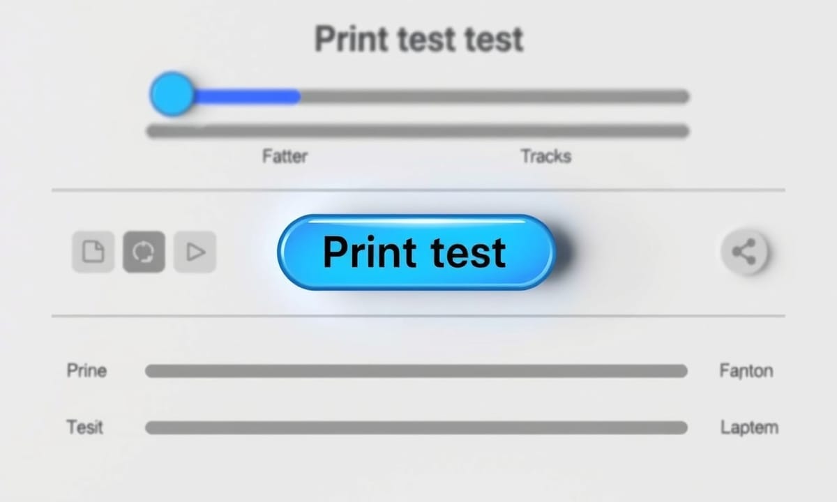Click the Tesit label

click(x=85, y=426)
